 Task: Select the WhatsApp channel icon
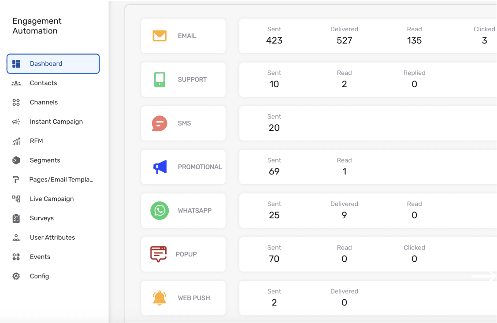[159, 211]
